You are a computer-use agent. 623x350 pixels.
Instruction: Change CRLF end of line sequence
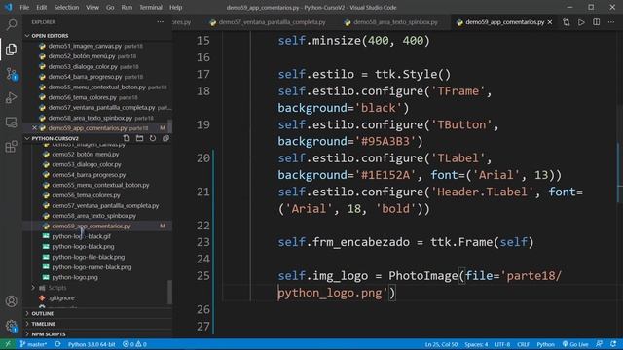[x=523, y=344]
